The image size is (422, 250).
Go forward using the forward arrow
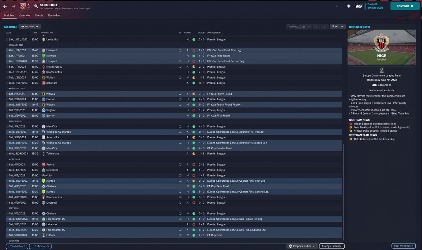click(14, 6)
